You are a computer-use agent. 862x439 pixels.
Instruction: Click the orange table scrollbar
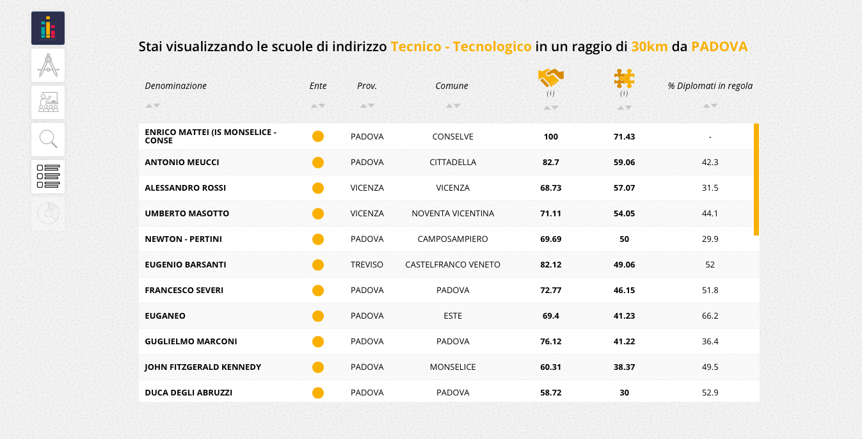click(x=756, y=179)
